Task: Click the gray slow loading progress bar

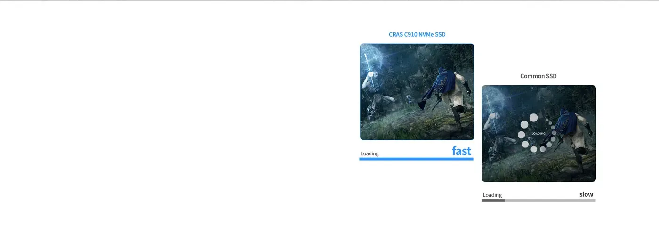Action: (x=538, y=201)
